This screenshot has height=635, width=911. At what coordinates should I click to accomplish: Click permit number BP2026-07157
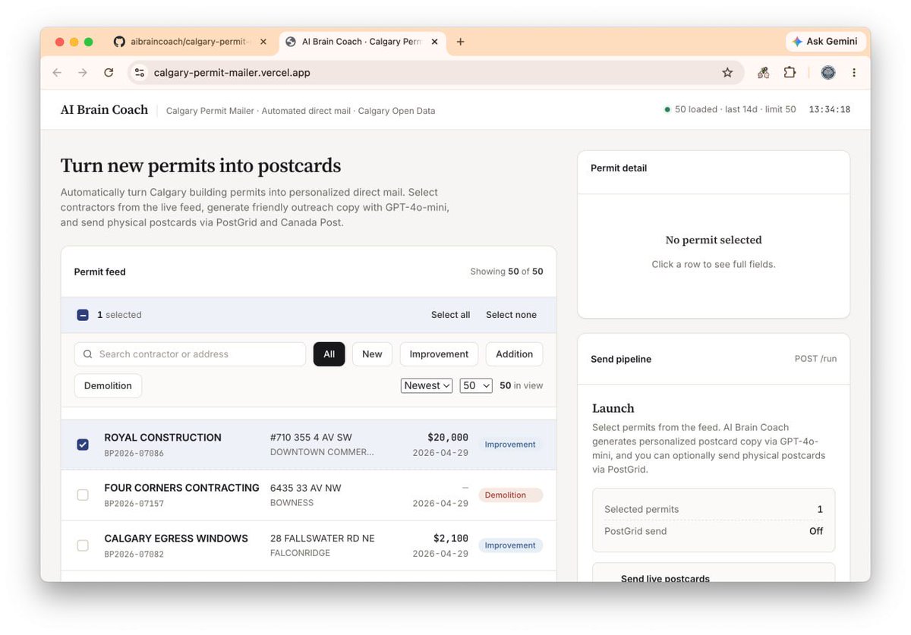coord(134,504)
